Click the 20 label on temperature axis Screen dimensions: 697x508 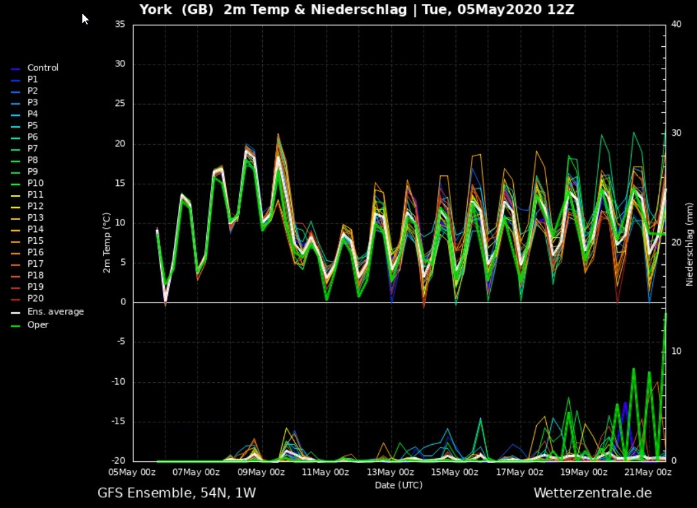[121, 144]
